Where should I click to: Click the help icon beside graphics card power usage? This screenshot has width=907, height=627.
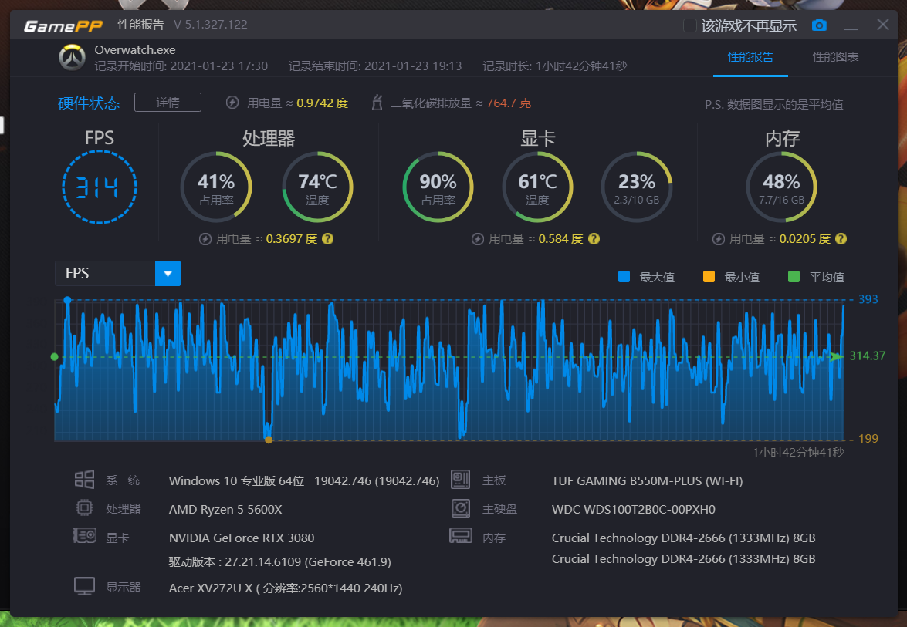[594, 239]
